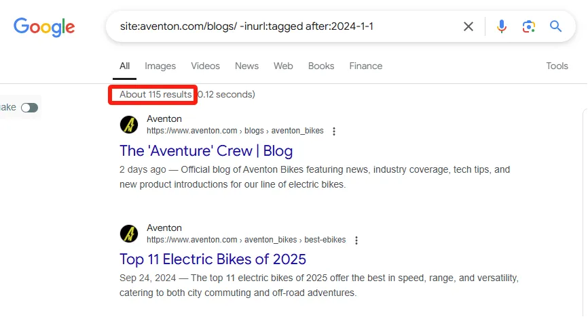Click the 'Sep 24, 2024' snippet date
588x317 pixels.
click(x=148, y=278)
